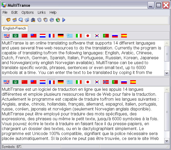Viewport: 171px width, 150px height.
Task: Set target language to English flag
Action: pyautogui.click(x=6, y=82)
